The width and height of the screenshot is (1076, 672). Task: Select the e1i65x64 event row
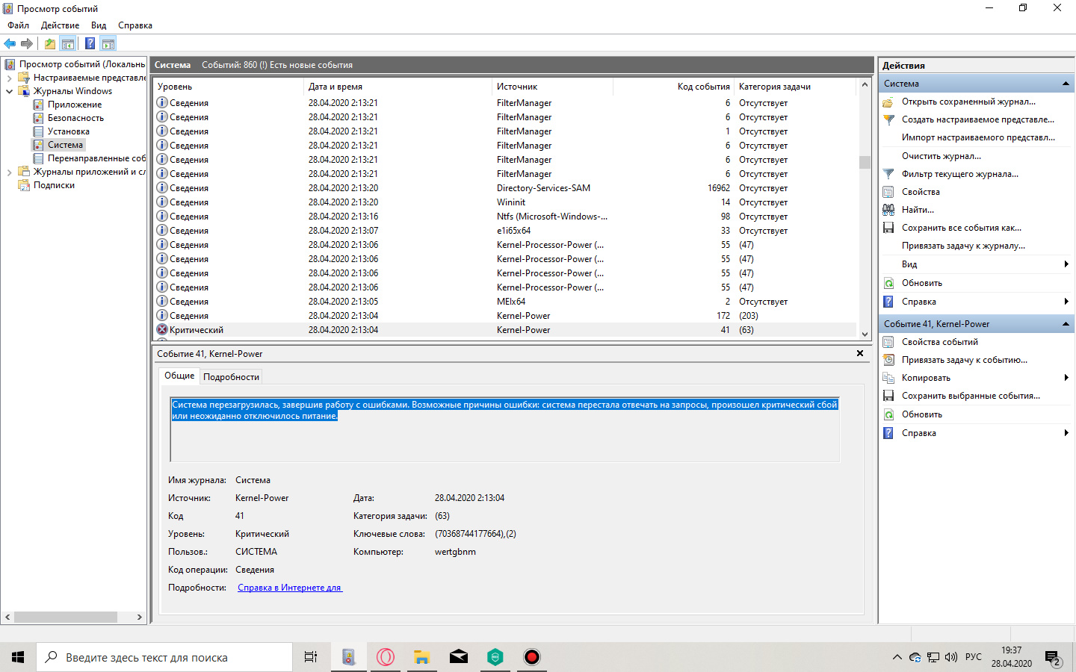tap(504, 231)
